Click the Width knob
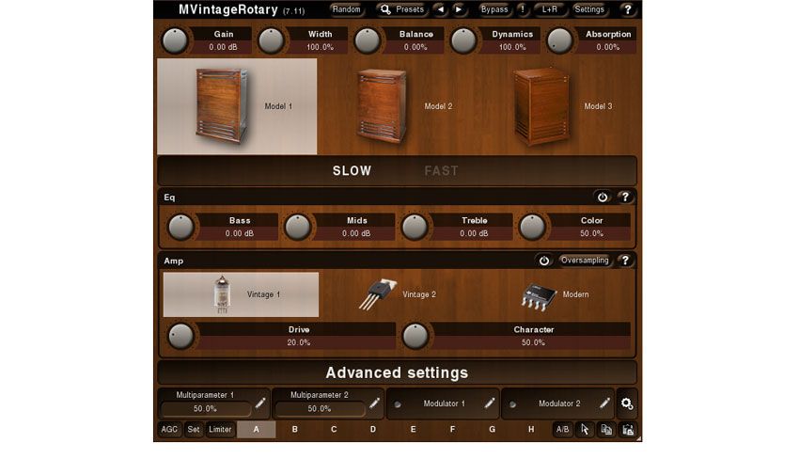 click(x=271, y=40)
